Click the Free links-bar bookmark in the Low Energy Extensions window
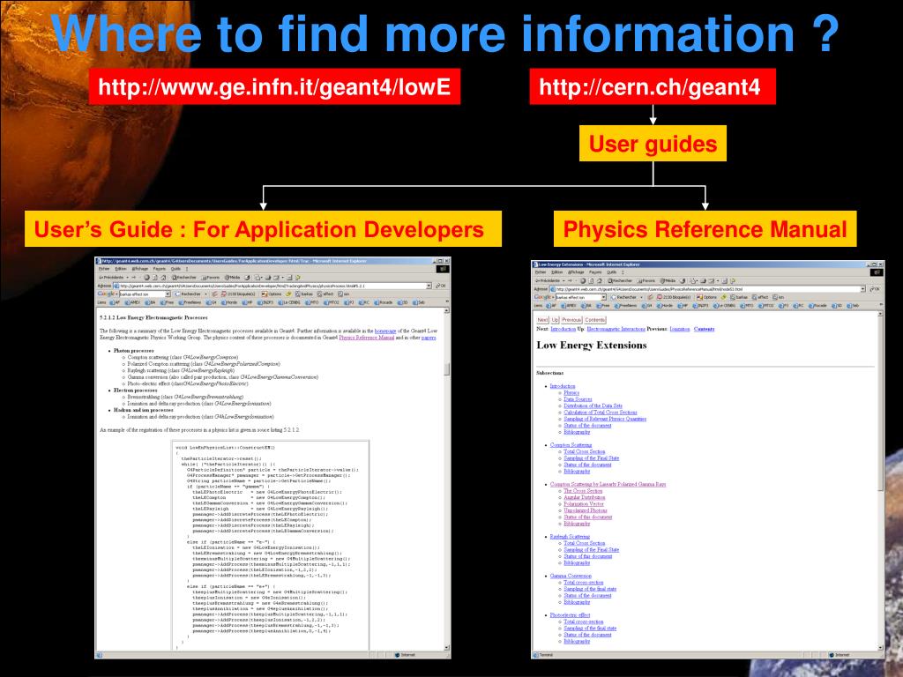The height and width of the screenshot is (677, 903). (x=603, y=306)
